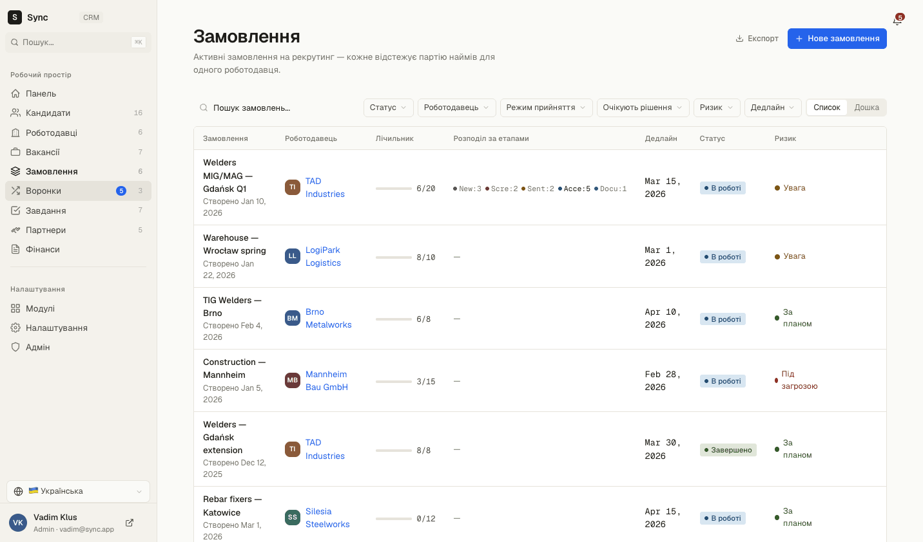Screen dimensions: 923x542
Task: Open the Rebar fixers — Katowice order
Action: [x=231, y=506]
